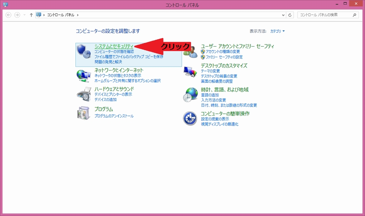Minimize the Control Panel window
The height and width of the screenshot is (216, 365).
pos(337,4)
